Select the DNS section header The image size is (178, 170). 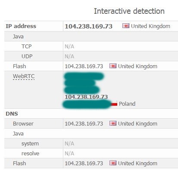click(x=12, y=113)
